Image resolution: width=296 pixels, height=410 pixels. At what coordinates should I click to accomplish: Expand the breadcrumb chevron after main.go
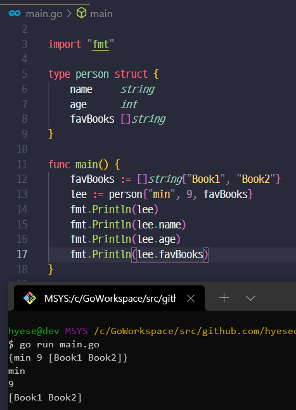point(69,13)
